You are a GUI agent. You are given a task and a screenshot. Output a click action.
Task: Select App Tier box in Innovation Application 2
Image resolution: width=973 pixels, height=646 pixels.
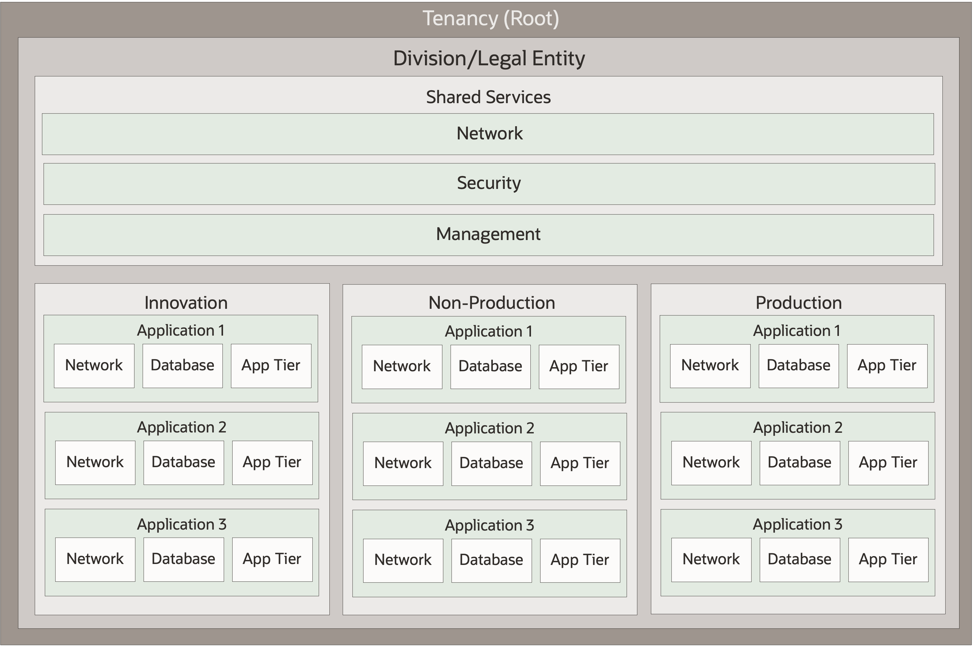click(272, 463)
